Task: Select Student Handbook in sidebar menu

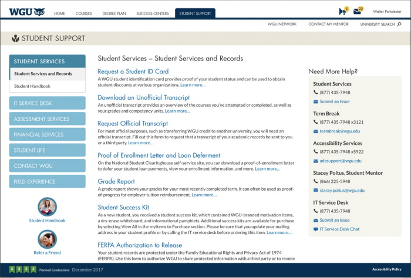Action: (47, 86)
